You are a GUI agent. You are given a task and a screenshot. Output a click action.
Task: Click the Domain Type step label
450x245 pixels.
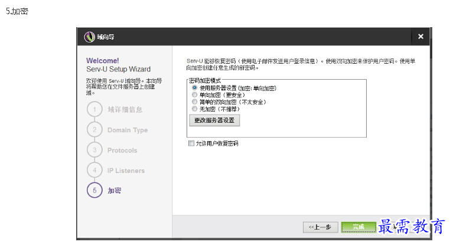[x=128, y=130]
